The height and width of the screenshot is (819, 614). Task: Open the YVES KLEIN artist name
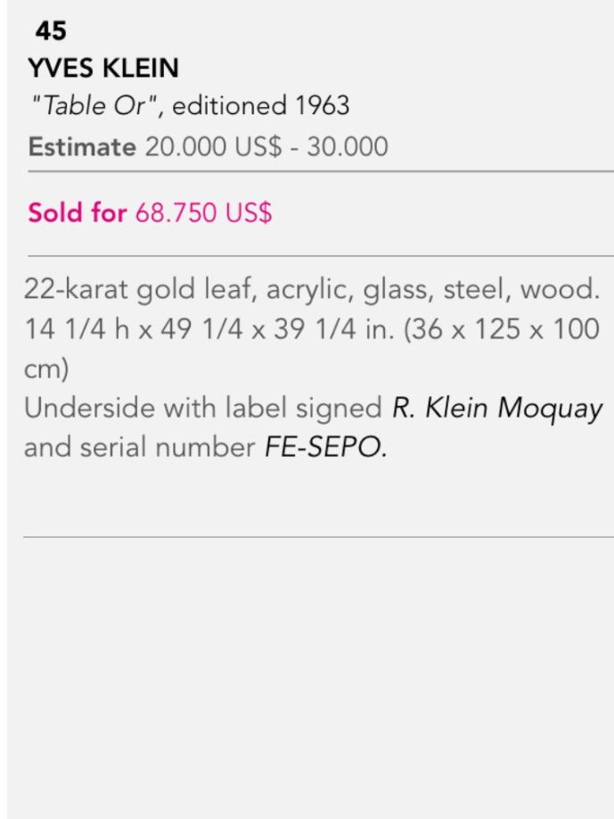[103, 68]
